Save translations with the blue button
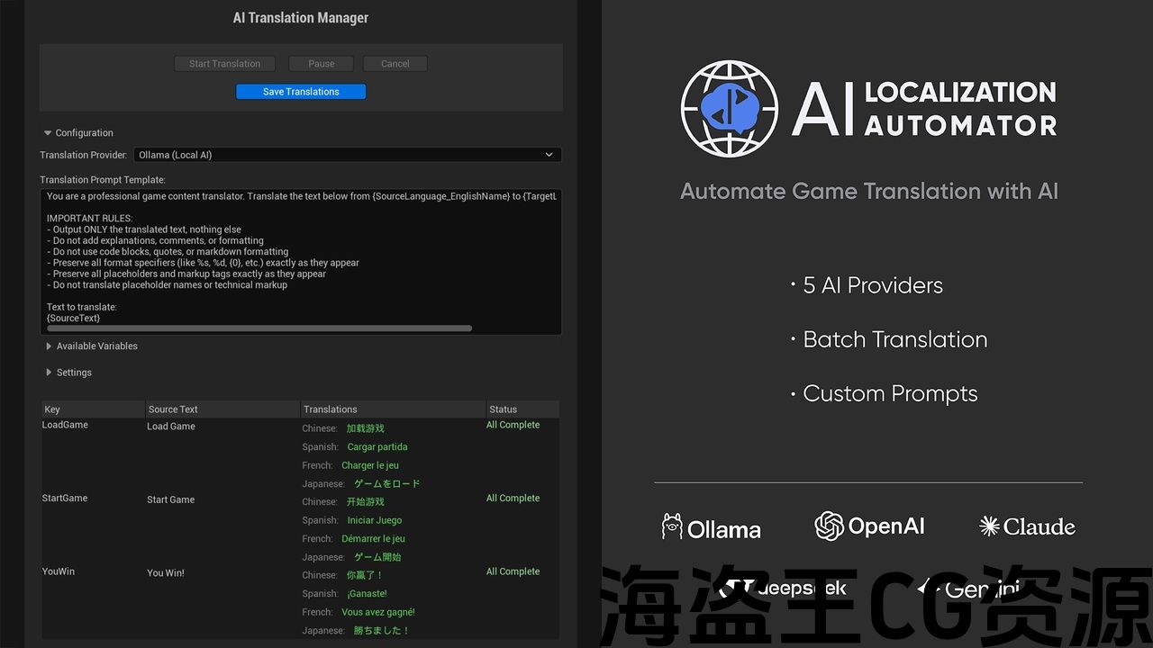 301,92
